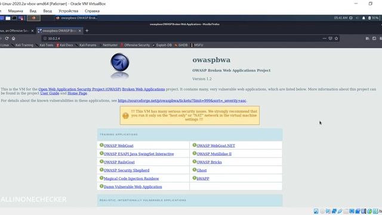Open the Вид menu in VirtualBox
The width and height of the screenshot is (382, 215).
[x=33, y=11]
